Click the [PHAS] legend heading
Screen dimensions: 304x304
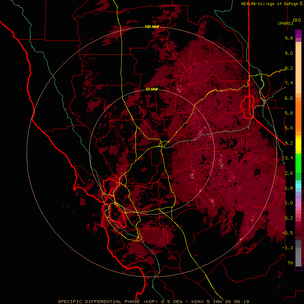(x=285, y=23)
